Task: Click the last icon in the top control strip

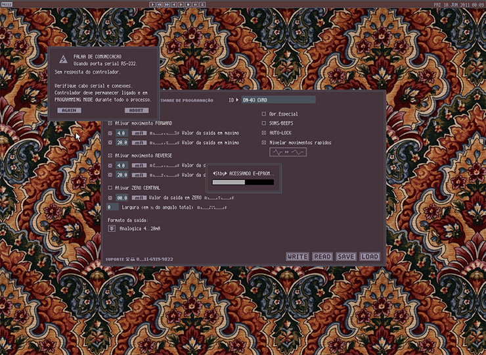Action: click(x=201, y=4)
